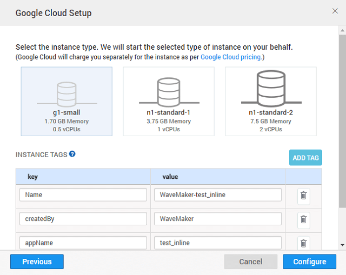
Task: Go back with the Previous button
Action: click(x=37, y=261)
